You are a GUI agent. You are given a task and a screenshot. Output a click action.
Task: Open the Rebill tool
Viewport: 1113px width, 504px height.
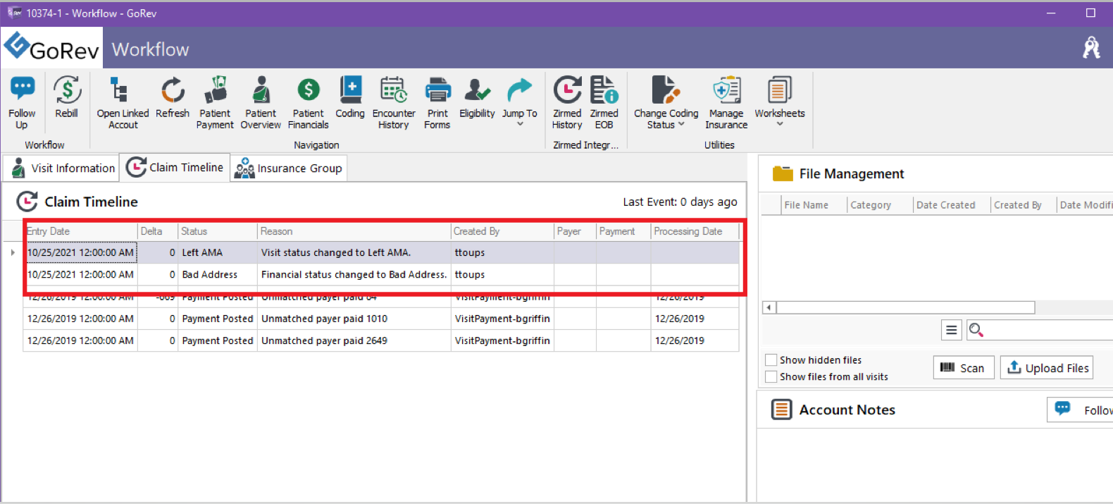[67, 97]
